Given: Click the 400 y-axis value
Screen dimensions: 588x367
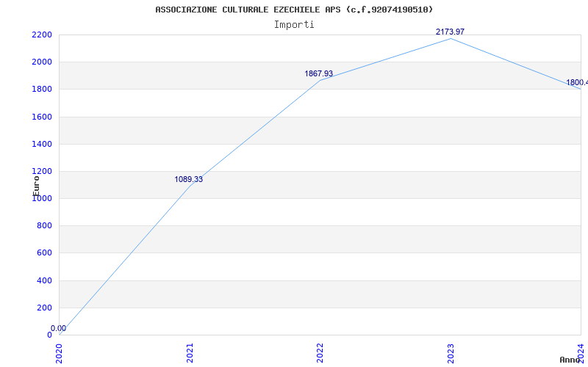Looking at the screenshot, I should 44,280.
